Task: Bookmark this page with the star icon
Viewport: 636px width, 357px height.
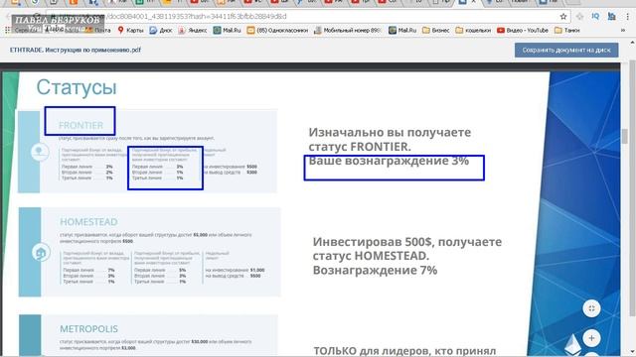Action: [563, 17]
